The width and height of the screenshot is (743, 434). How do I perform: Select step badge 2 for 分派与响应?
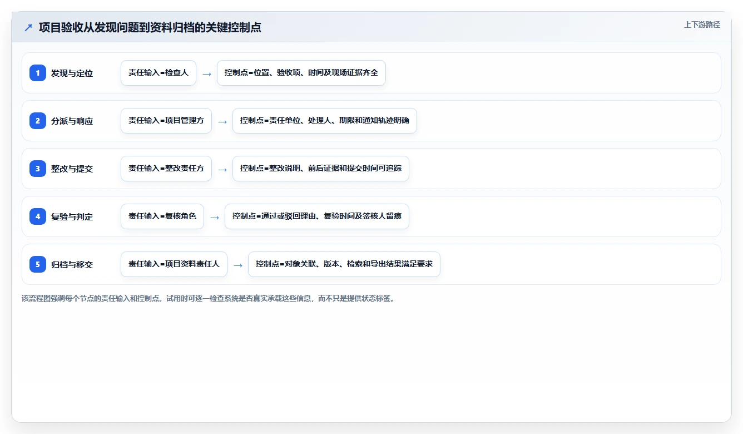[38, 121]
